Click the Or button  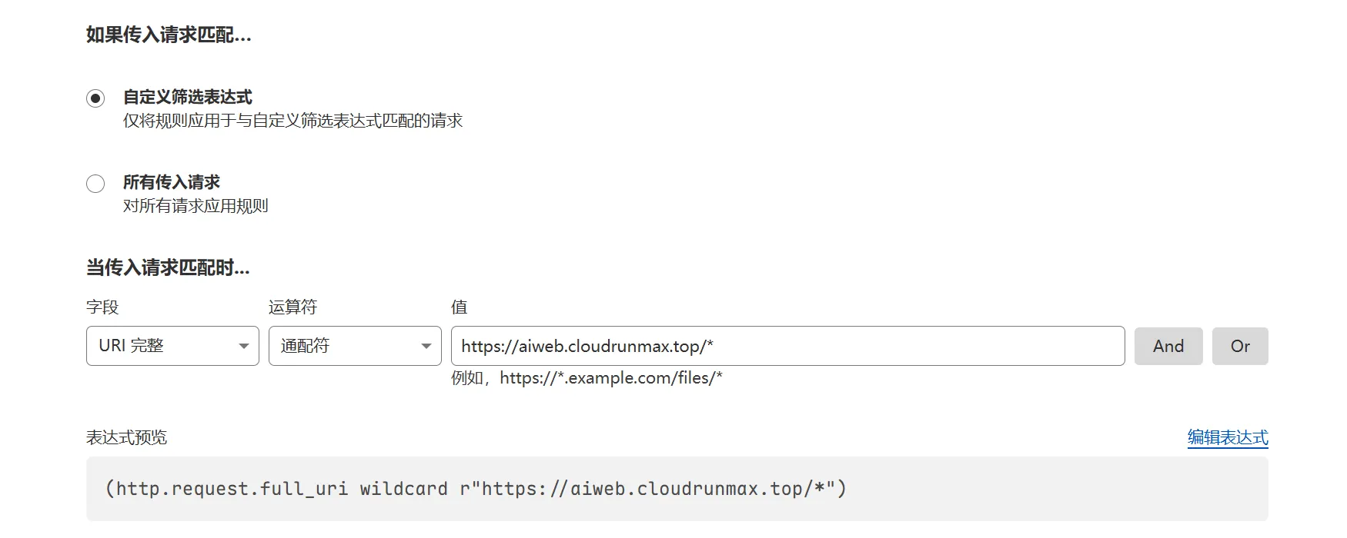tap(1240, 346)
